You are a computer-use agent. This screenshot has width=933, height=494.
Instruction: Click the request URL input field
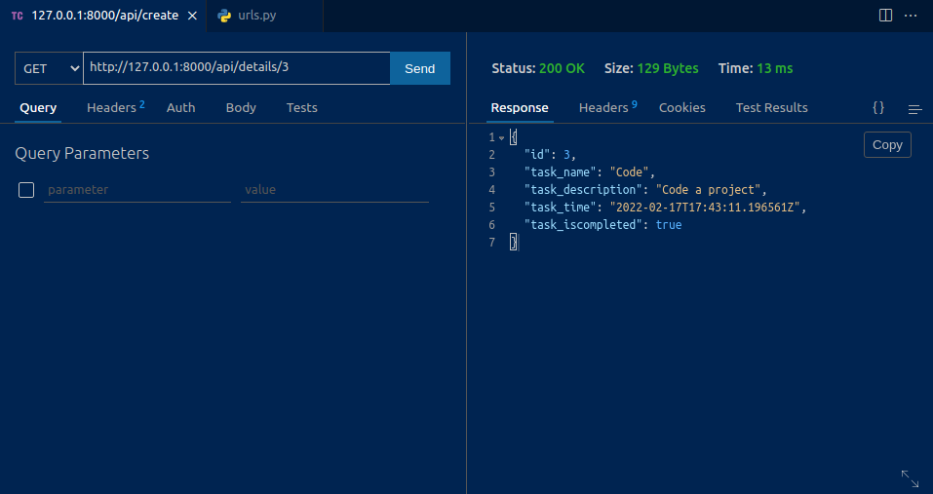236,68
